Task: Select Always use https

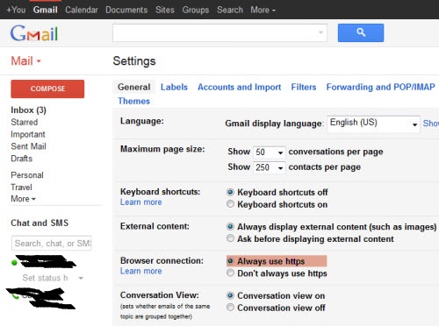Action: [230, 261]
